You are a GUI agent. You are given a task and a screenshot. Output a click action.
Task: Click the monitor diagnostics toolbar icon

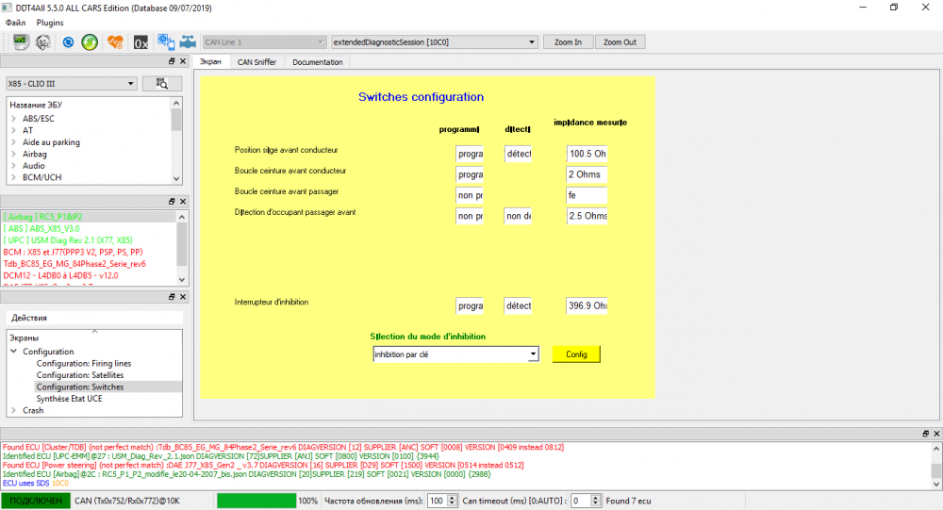pyautogui.click(x=21, y=42)
